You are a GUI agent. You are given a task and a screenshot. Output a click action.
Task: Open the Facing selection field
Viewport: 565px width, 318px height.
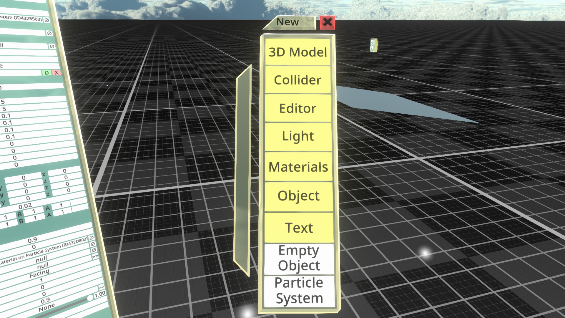point(39,274)
